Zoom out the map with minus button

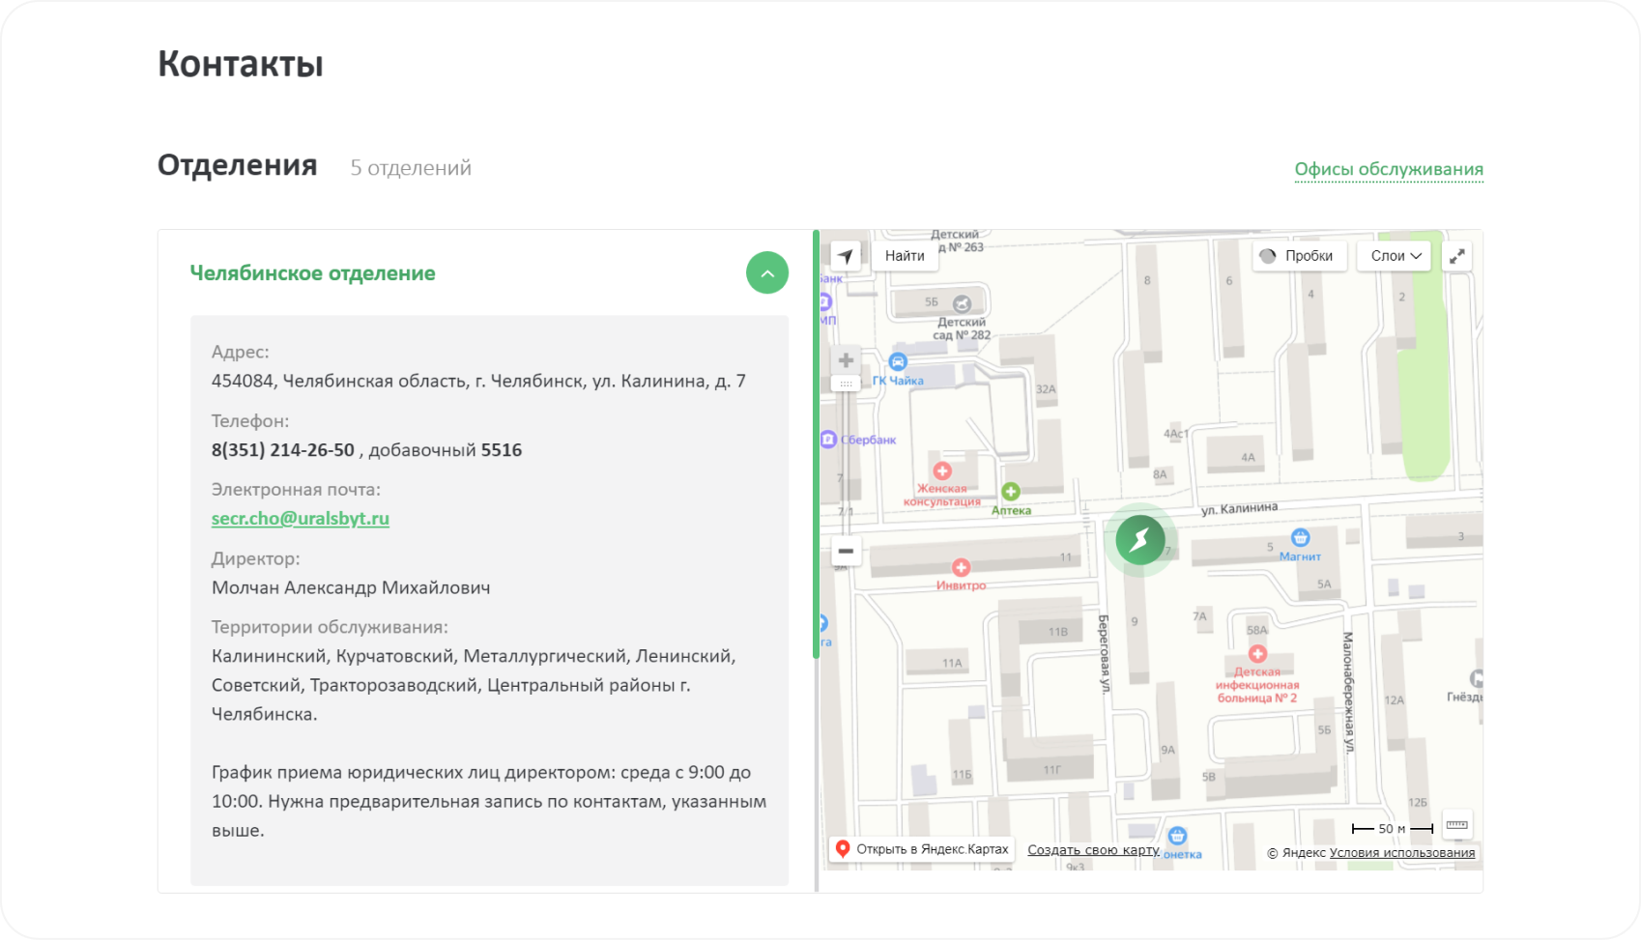coord(846,551)
